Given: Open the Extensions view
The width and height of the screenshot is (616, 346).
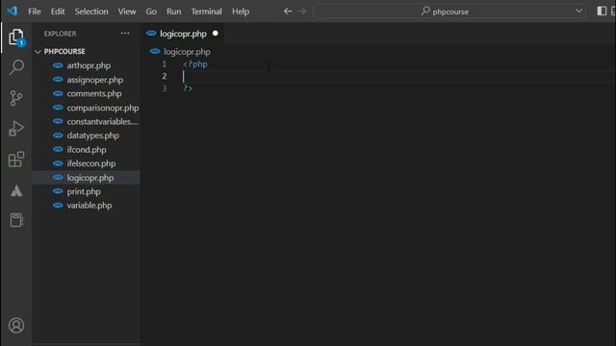Looking at the screenshot, I should click(x=16, y=160).
